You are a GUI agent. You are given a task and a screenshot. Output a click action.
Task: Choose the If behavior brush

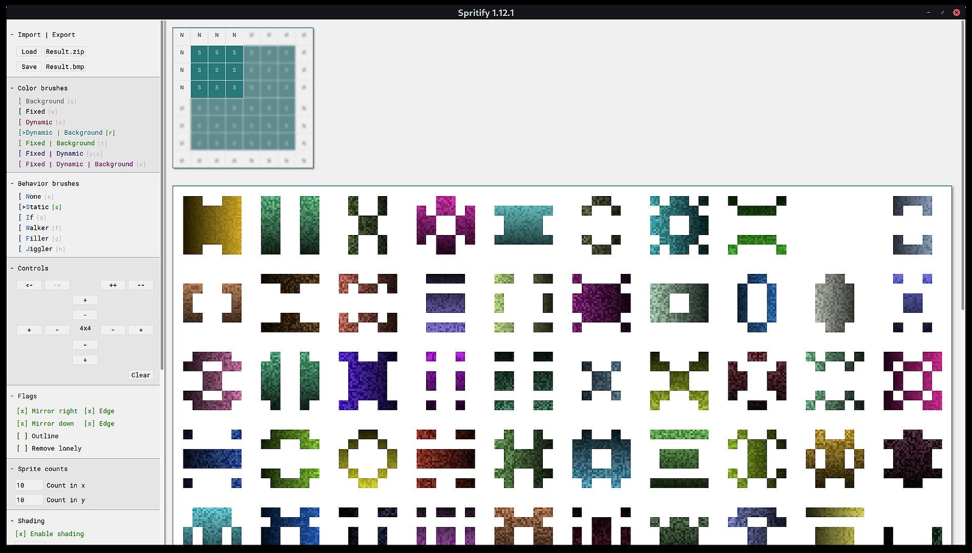pos(32,218)
